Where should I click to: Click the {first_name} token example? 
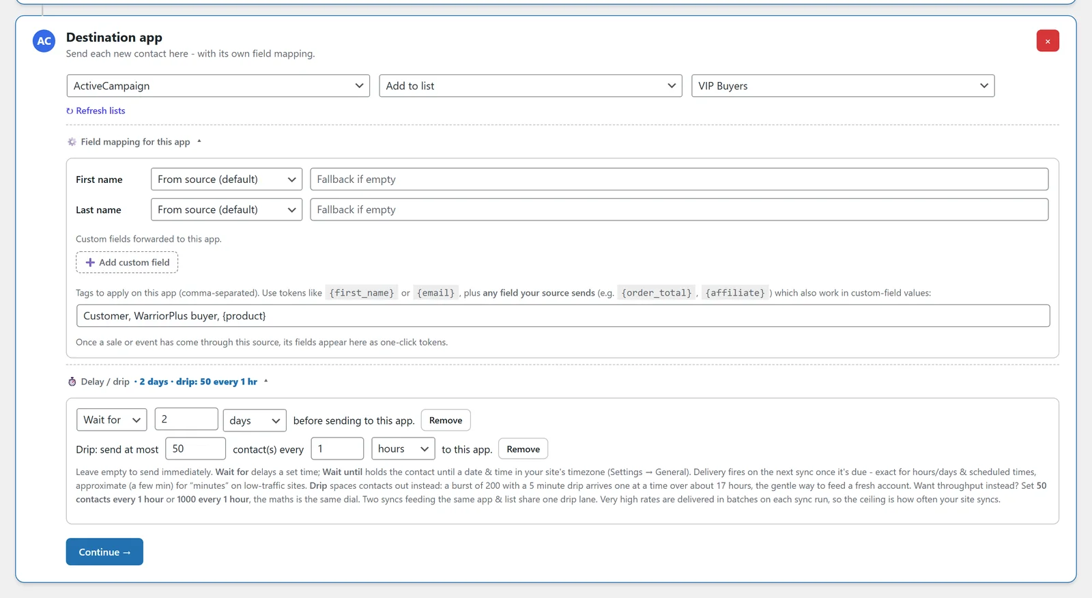tap(362, 293)
